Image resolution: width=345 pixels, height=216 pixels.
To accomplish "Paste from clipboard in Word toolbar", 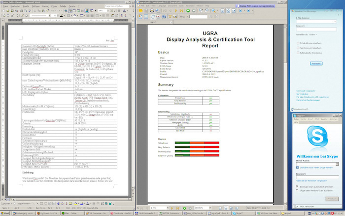I will [43, 11].
